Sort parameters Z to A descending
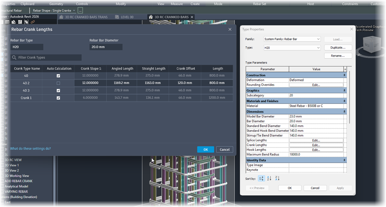 (277, 178)
